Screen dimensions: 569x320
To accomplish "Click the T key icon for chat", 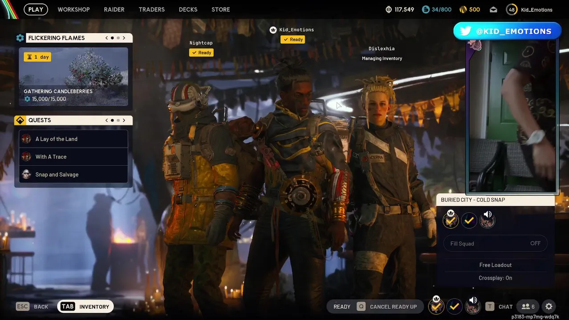I will 490,306.
